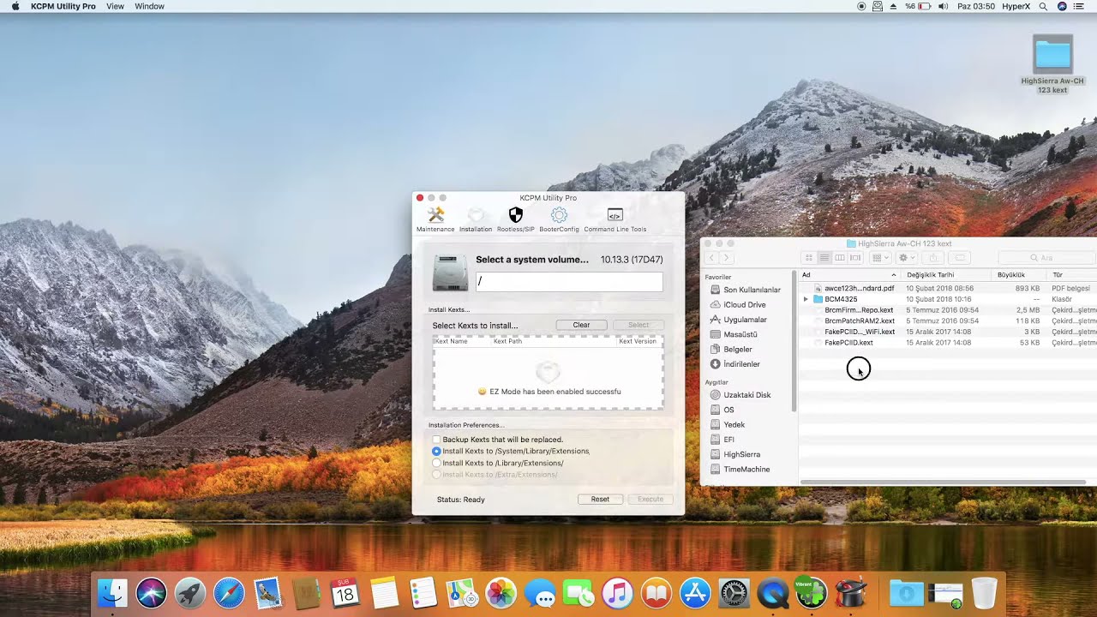Open Maps from the Dock

(x=462, y=593)
